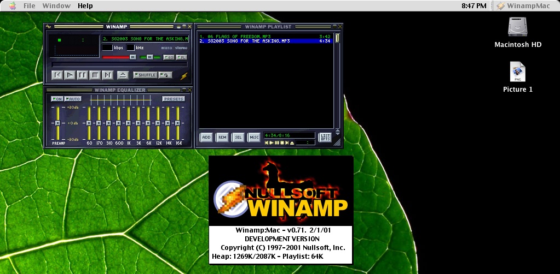Click the equalizer frequency graph display
This screenshot has height=274, width=560.
pos(121,100)
